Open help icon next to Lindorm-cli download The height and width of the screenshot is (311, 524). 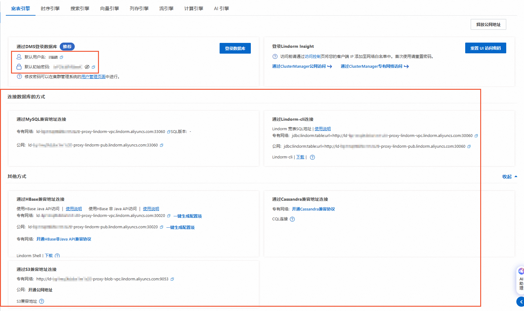pos(312,157)
